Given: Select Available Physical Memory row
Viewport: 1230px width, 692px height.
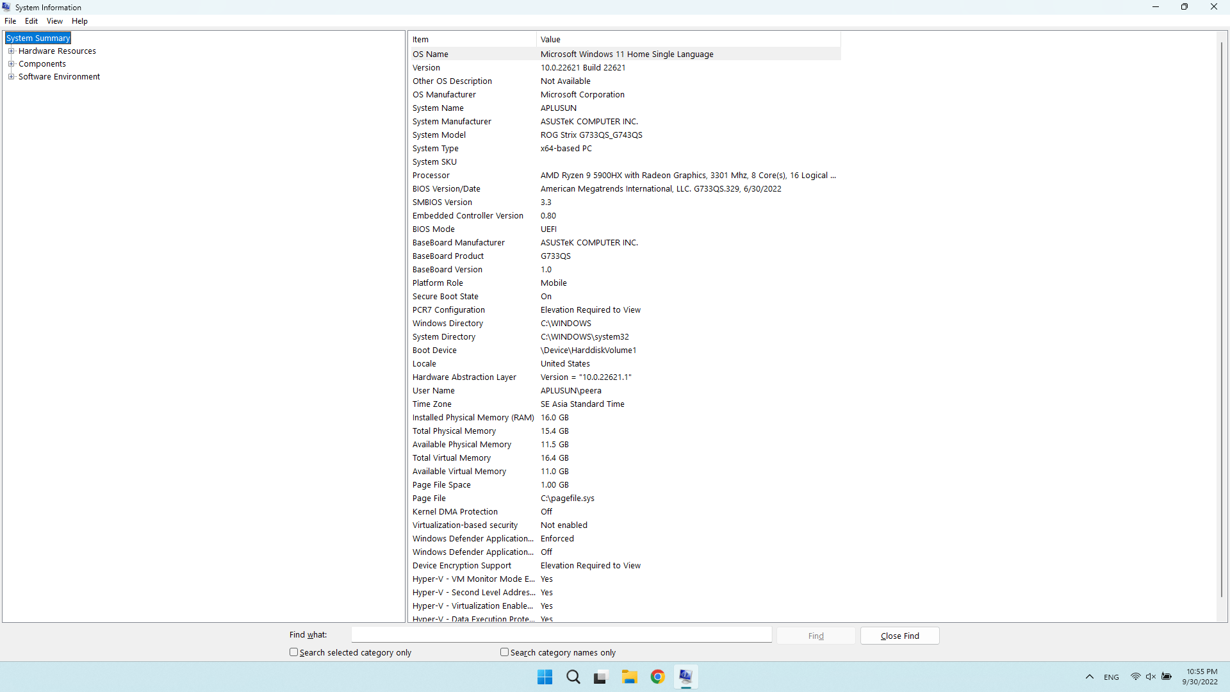Looking at the screenshot, I should (x=625, y=445).
